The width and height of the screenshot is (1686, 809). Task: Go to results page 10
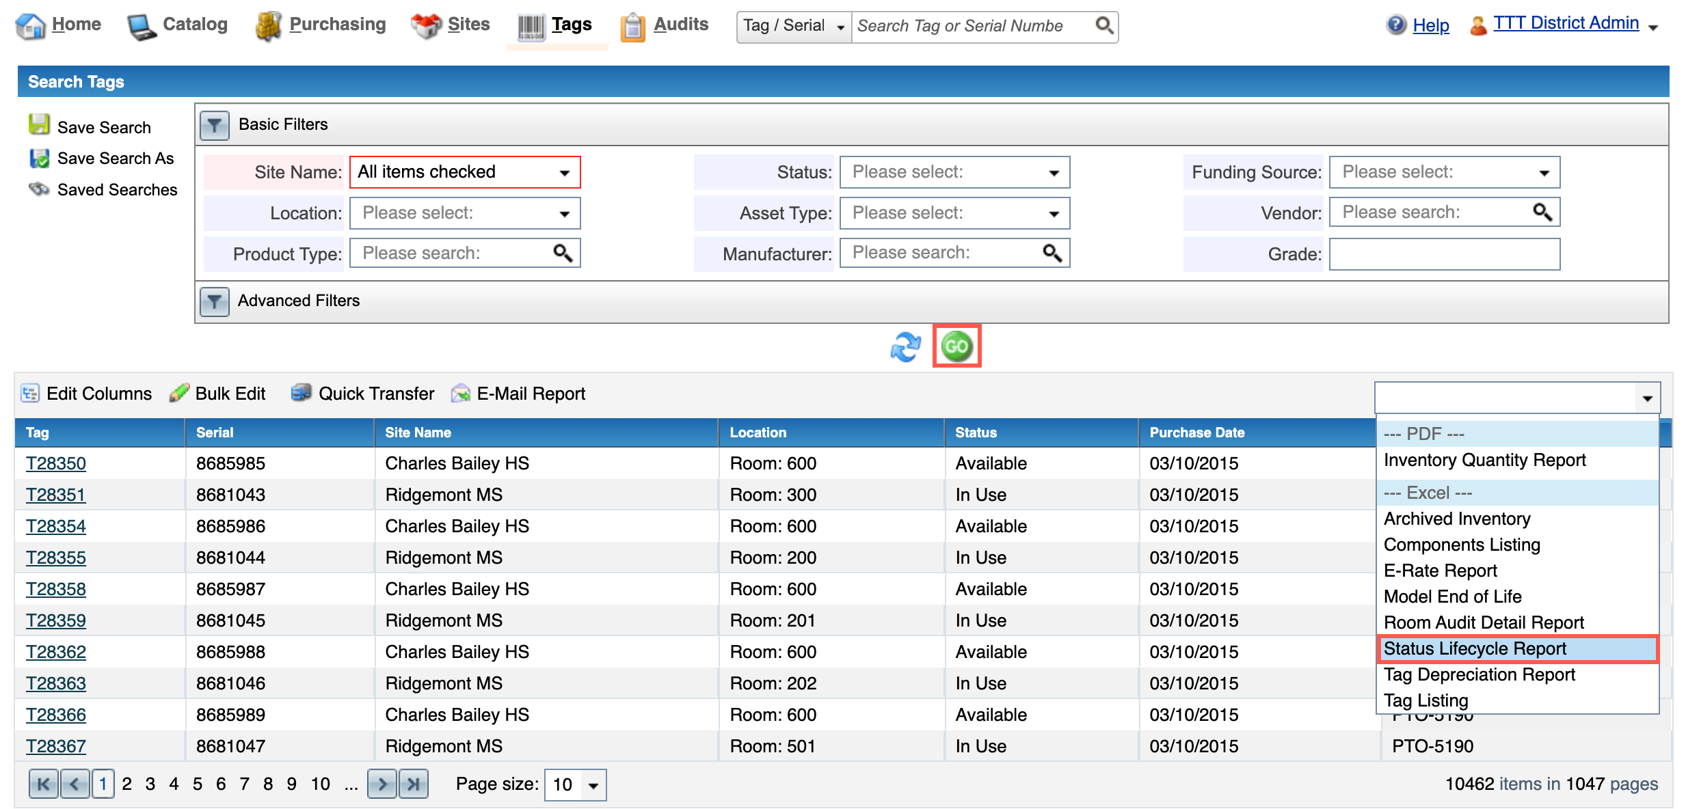[321, 784]
